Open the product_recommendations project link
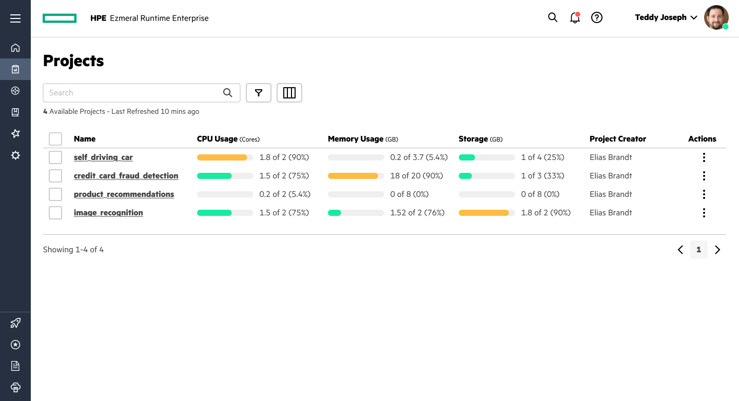The height and width of the screenshot is (401, 739). (x=124, y=194)
